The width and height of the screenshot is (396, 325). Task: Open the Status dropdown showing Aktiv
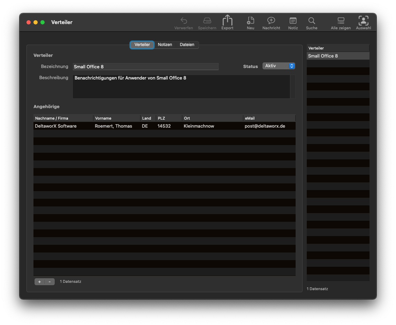279,66
